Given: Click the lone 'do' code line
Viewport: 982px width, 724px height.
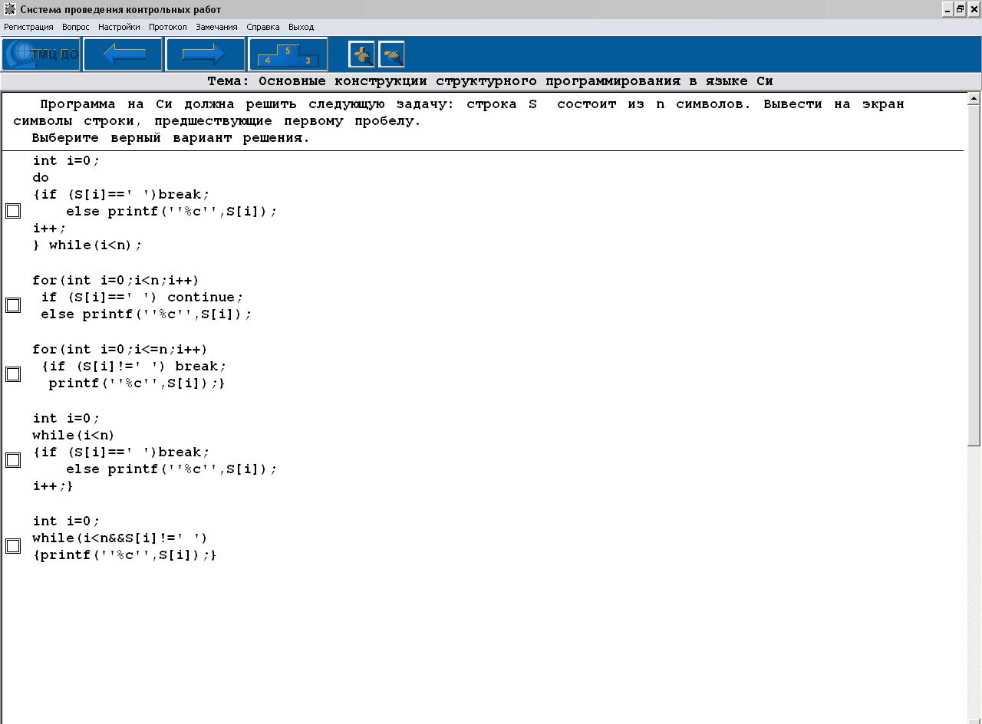Looking at the screenshot, I should pos(41,178).
